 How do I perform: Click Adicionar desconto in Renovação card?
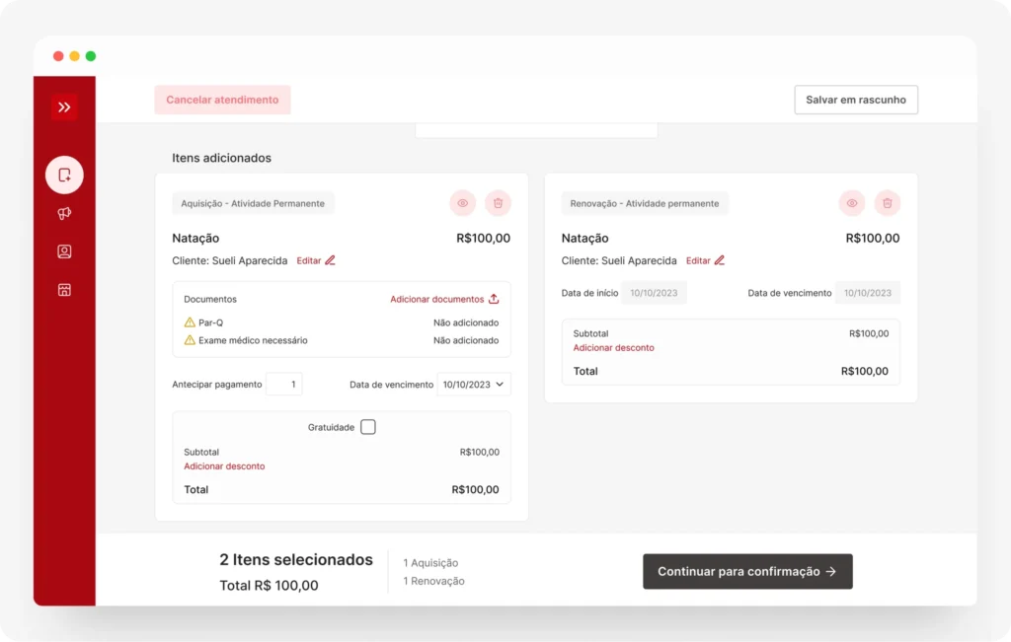[613, 348]
